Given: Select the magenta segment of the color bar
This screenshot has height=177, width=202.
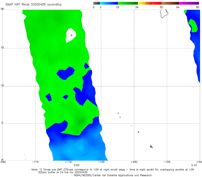Looking at the screenshot, I should (x=189, y=3).
